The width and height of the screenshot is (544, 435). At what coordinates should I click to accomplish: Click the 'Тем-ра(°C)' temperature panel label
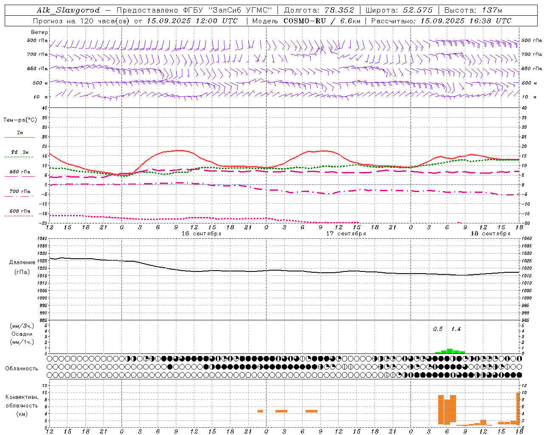click(20, 120)
